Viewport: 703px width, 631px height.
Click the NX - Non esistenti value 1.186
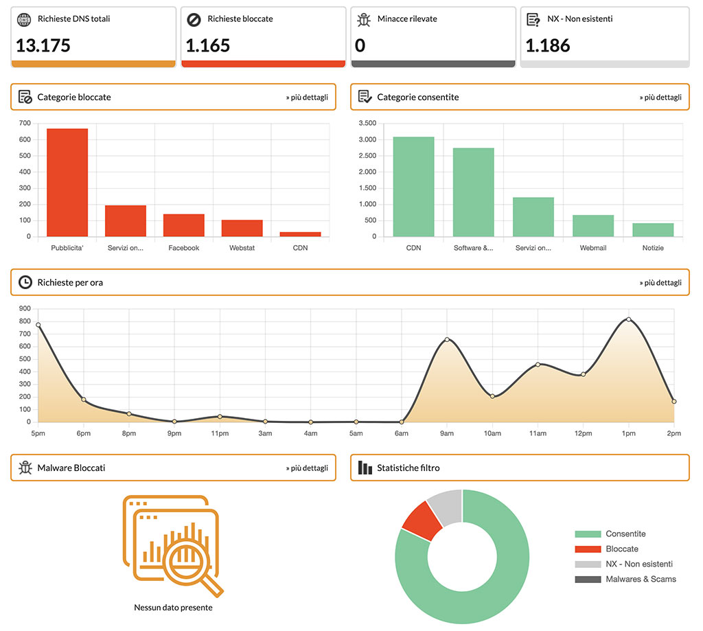(x=548, y=45)
